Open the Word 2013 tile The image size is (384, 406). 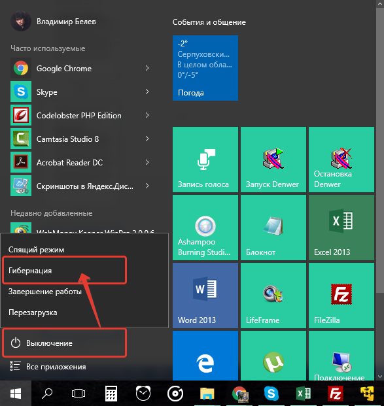(205, 296)
